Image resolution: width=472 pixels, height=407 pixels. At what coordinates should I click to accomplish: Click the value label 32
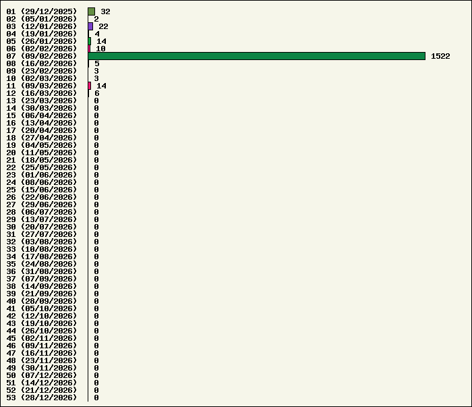105,12
